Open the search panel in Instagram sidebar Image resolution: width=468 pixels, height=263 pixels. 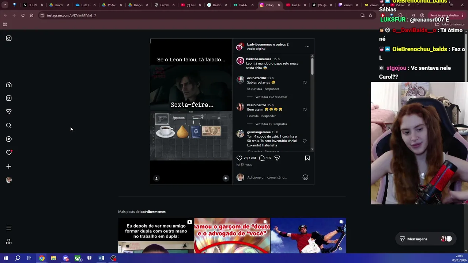coord(9,126)
